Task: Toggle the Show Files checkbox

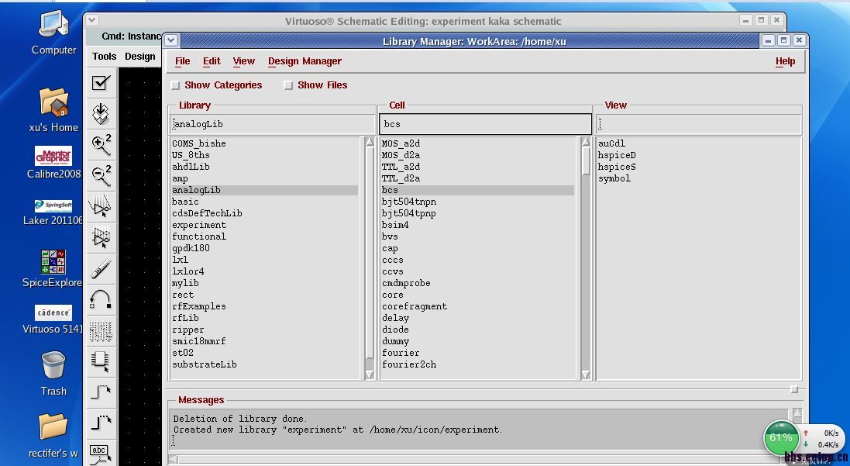Action: coord(288,85)
